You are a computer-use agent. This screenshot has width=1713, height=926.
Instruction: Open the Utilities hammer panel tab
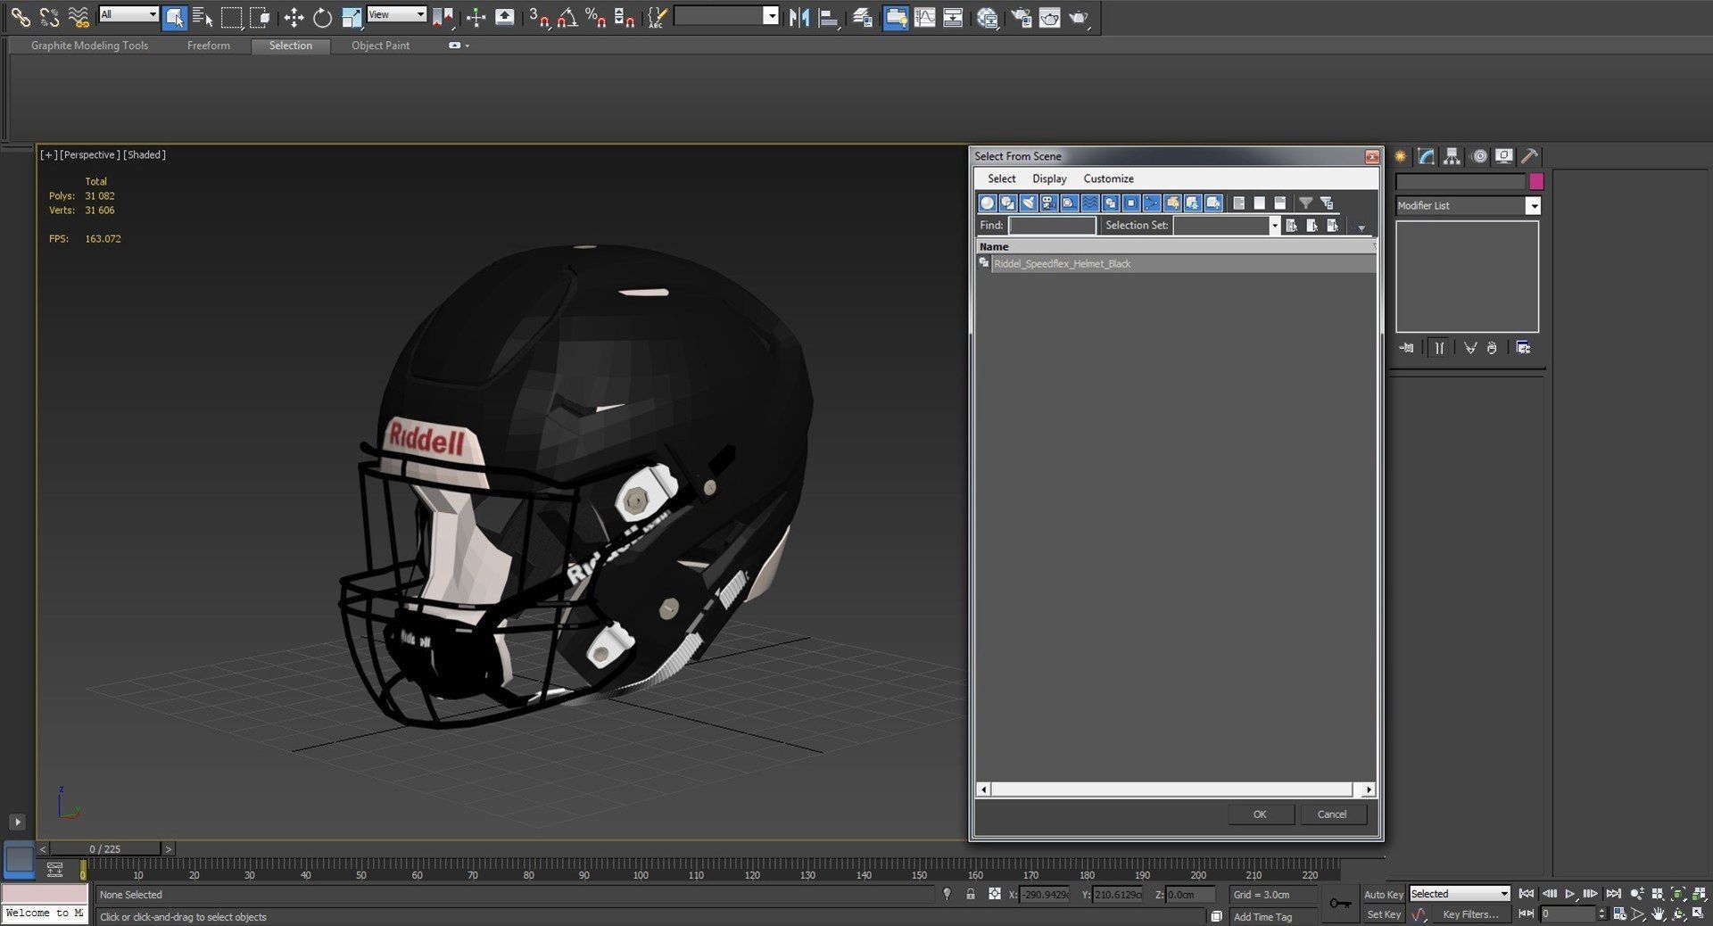coord(1529,156)
